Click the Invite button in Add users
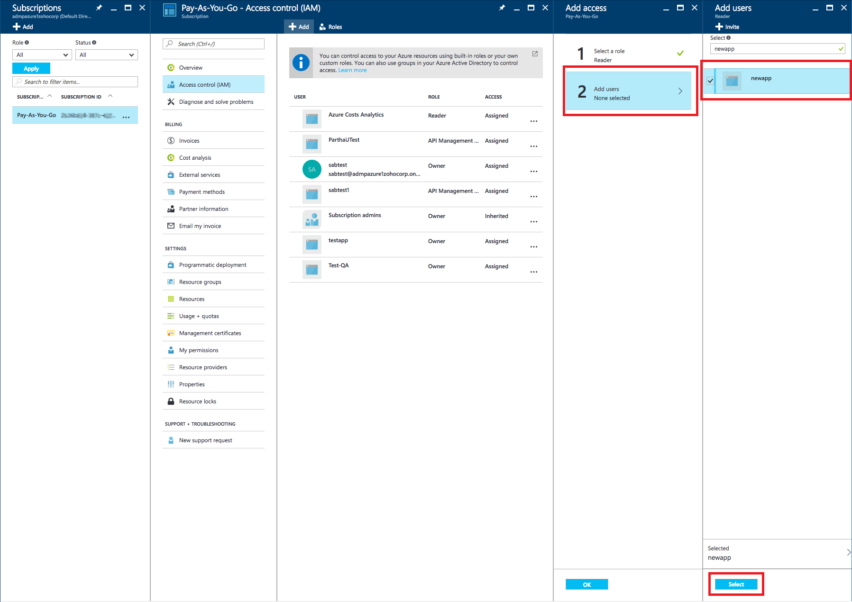The width and height of the screenshot is (852, 602). pos(727,27)
